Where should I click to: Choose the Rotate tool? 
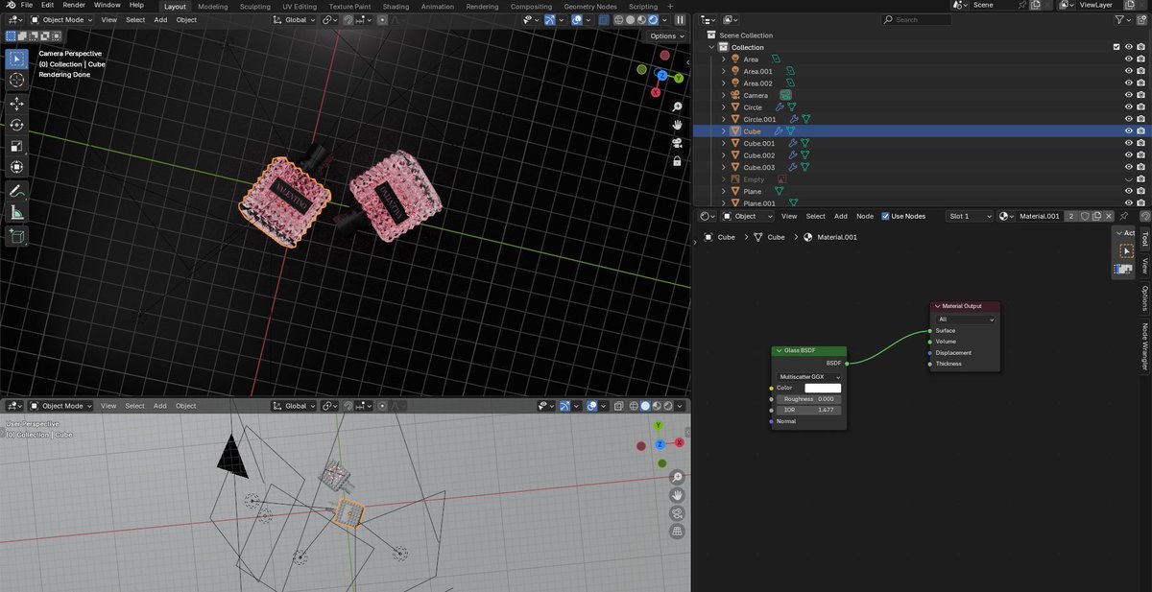click(16, 125)
